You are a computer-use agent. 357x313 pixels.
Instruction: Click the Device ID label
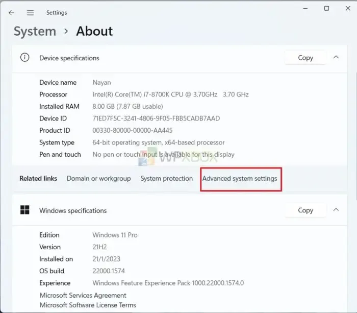(53, 118)
